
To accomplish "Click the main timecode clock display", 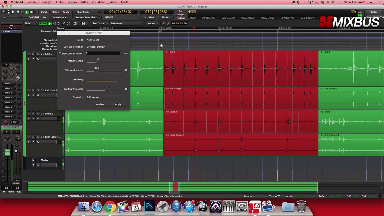I will click(120, 12).
